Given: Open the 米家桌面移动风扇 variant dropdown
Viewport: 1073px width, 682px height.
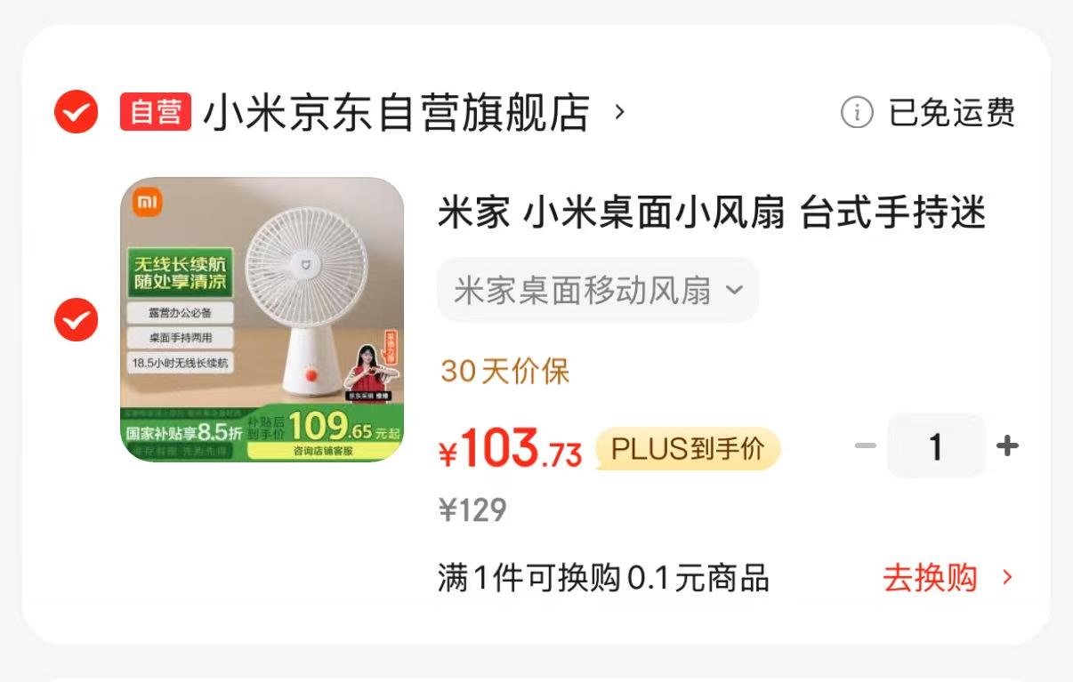Looking at the screenshot, I should 598,291.
